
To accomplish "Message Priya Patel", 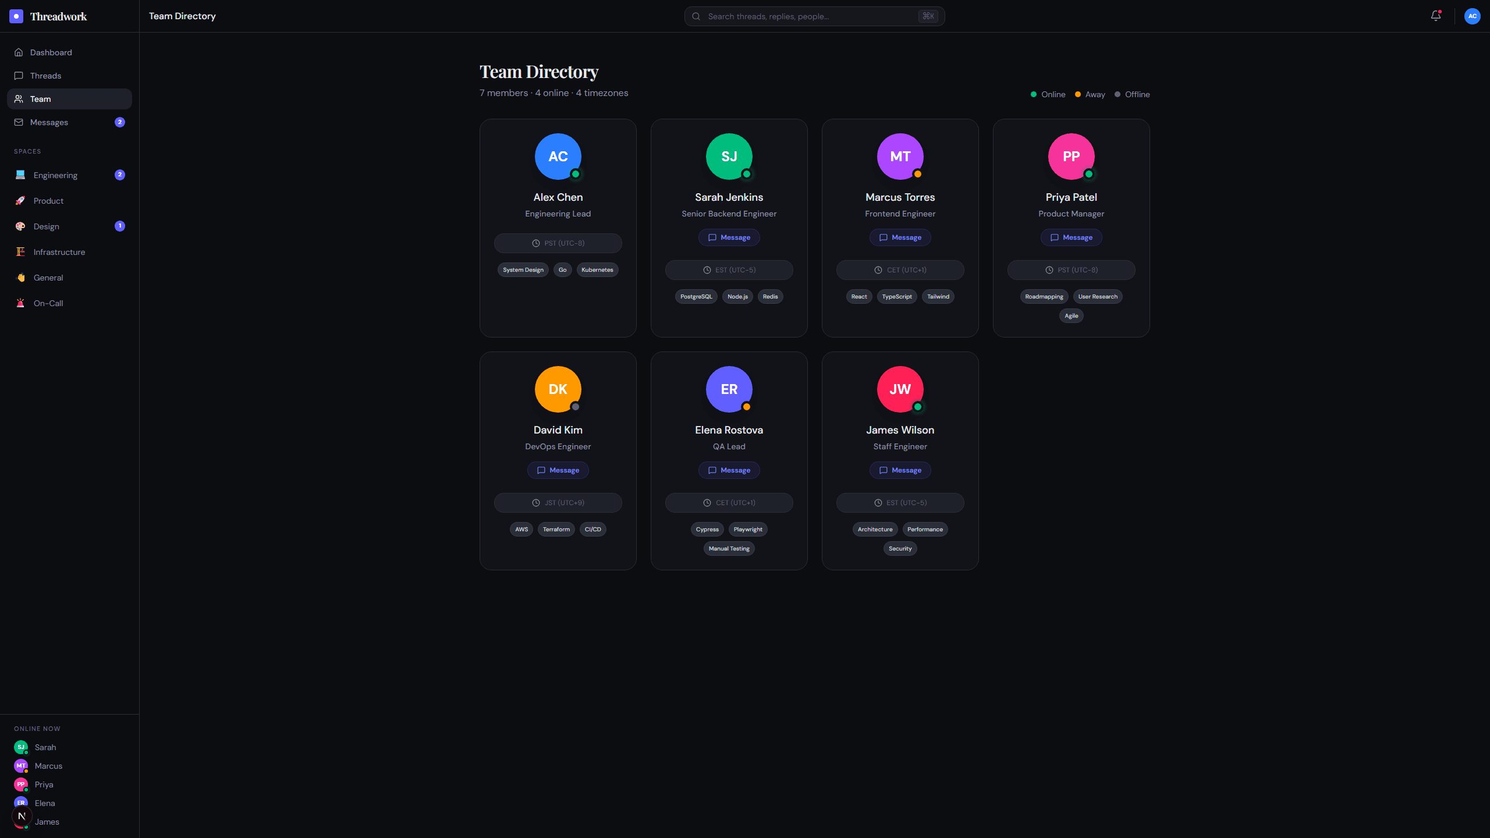I will 1071,237.
